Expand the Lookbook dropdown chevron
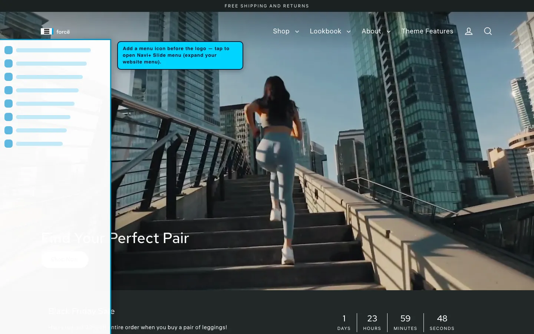The width and height of the screenshot is (534, 334). tap(349, 32)
